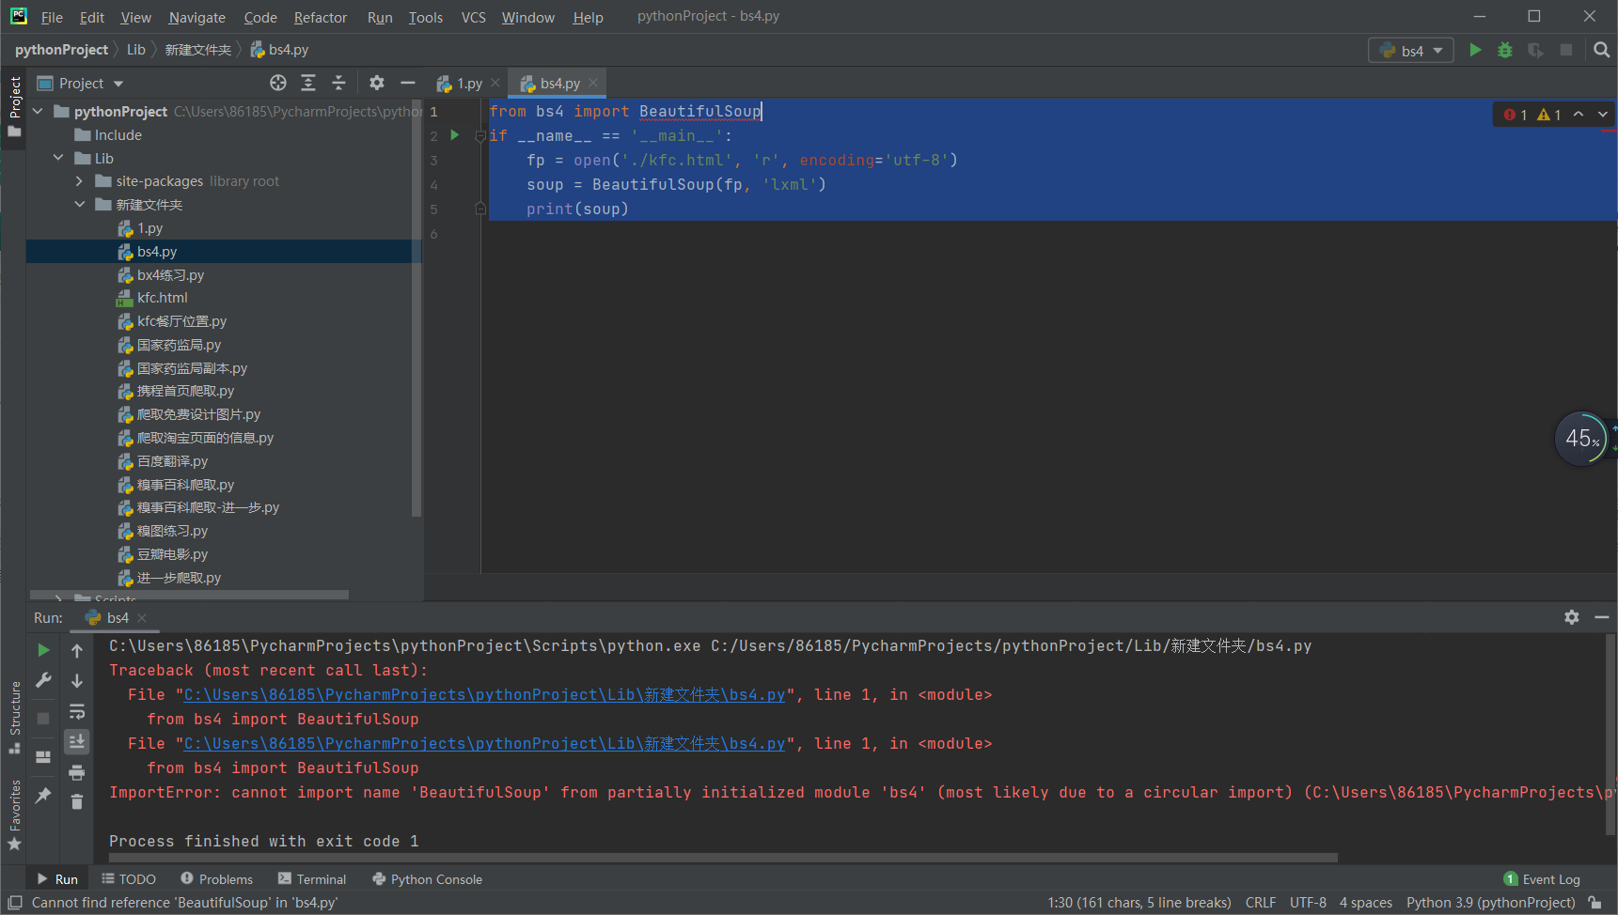
Task: Follow second bs4.py traceback file link
Action: point(484,744)
